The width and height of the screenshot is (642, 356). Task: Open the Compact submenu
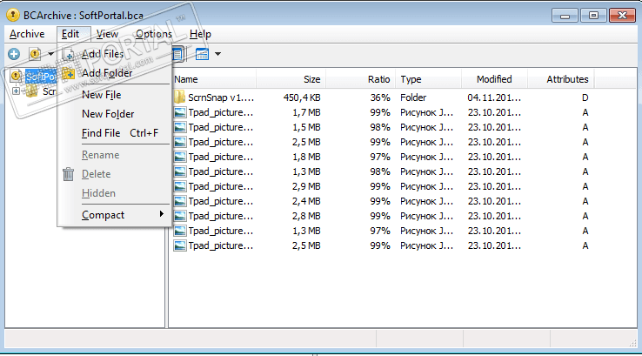coord(103,215)
